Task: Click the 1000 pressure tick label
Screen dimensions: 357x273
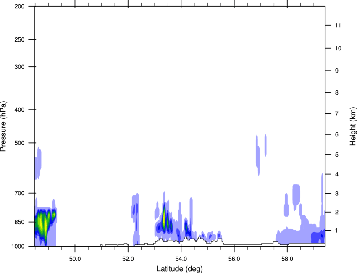Action: (18, 246)
